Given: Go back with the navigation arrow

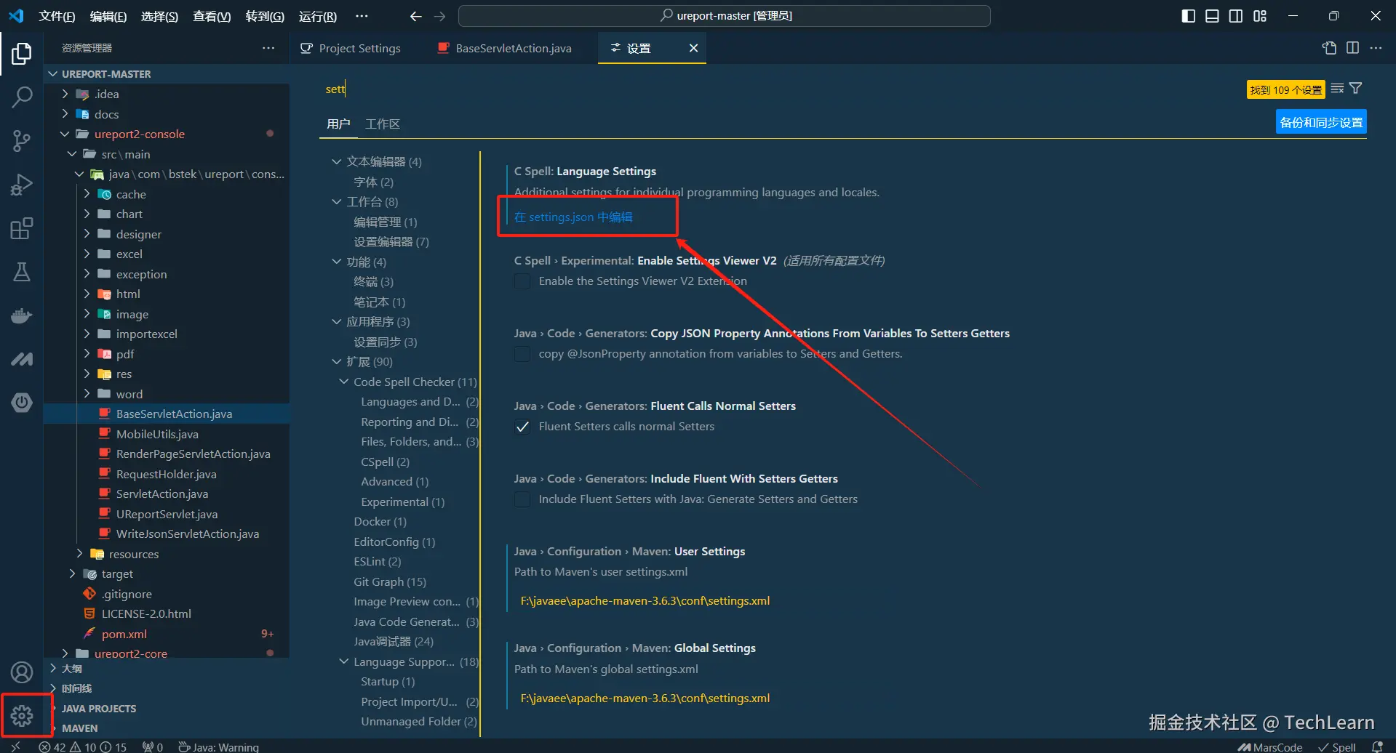Looking at the screenshot, I should click(x=415, y=16).
